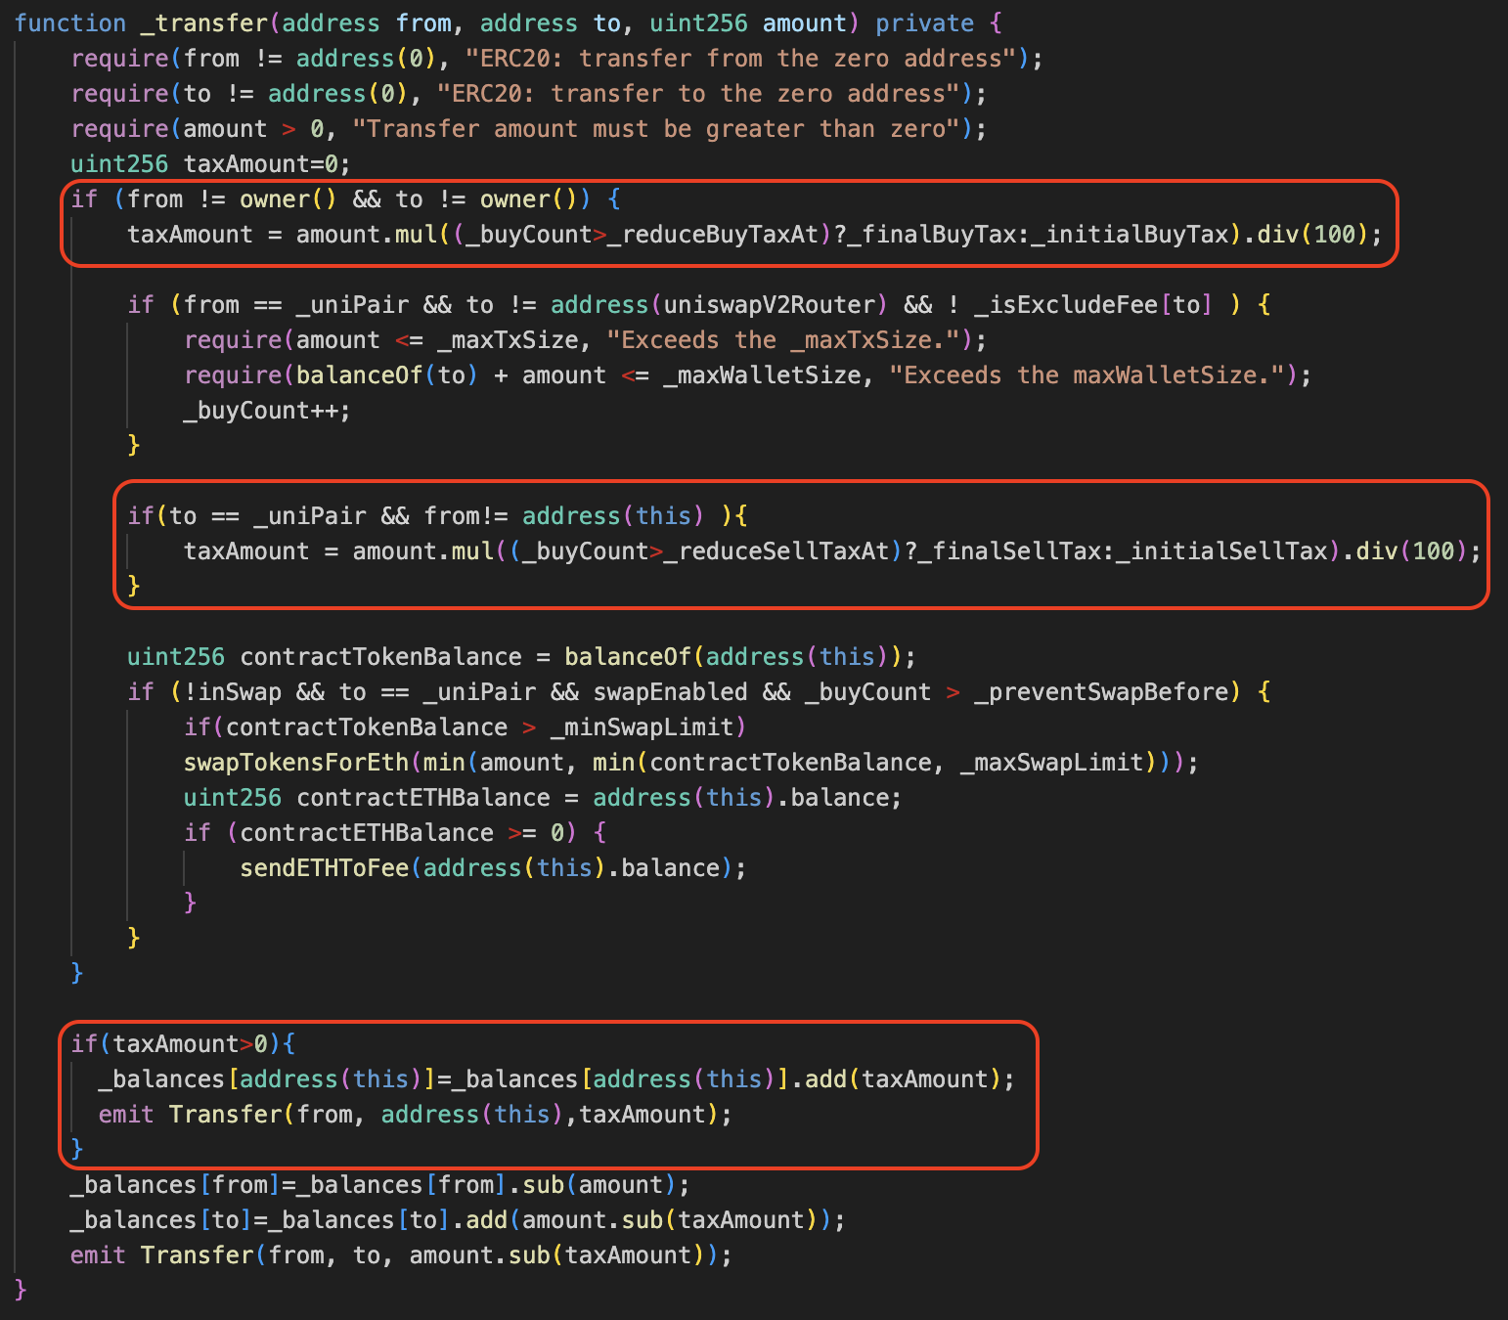Click the private keyword in function signature
1508x1320 pixels.
[924, 23]
